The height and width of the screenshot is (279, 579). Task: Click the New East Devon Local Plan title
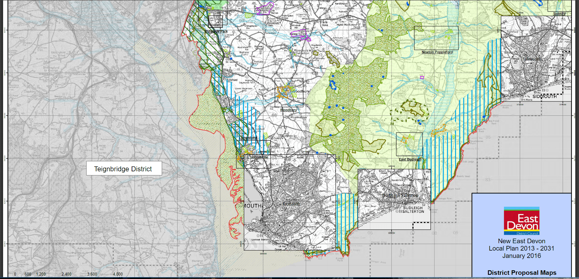[521, 248]
